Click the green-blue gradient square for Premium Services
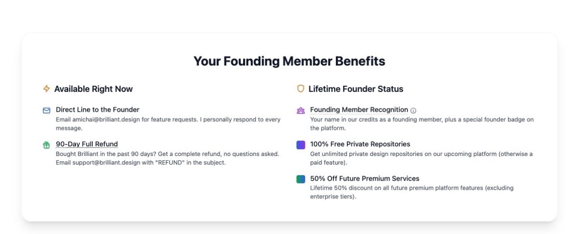Image resolution: width=580 pixels, height=234 pixels. coord(301,179)
